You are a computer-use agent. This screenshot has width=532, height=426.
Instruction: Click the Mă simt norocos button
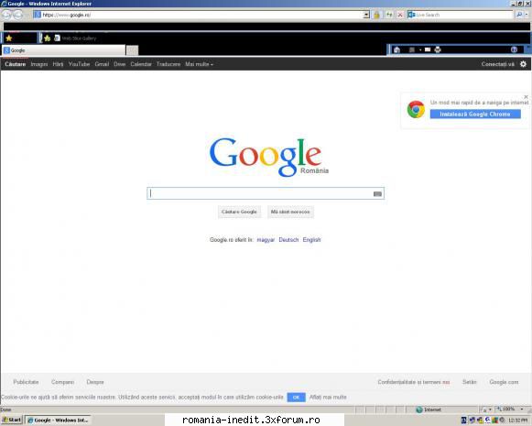290,212
